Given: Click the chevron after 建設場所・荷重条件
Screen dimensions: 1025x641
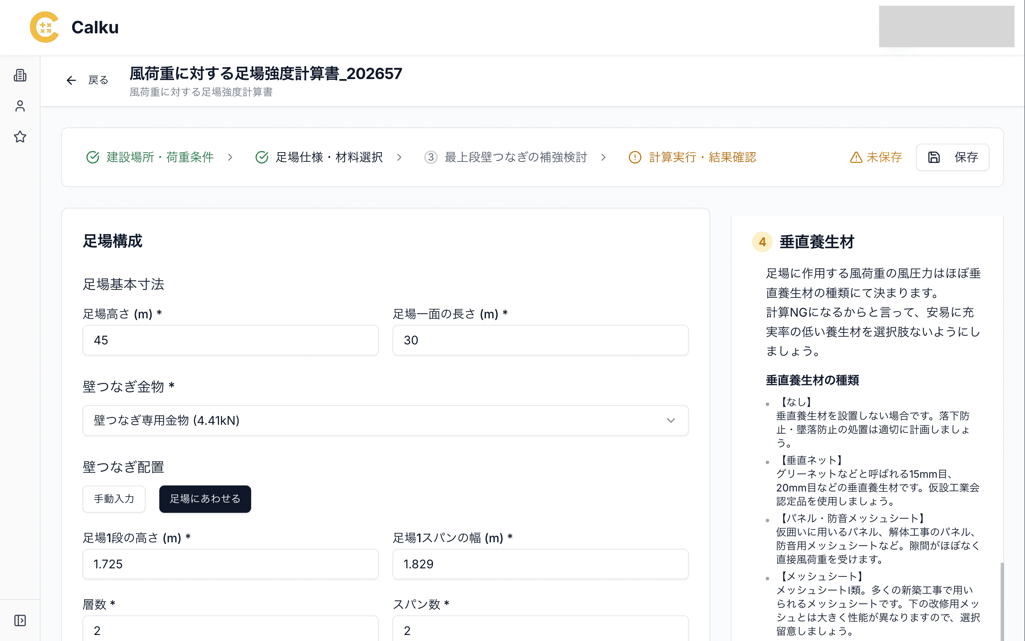Looking at the screenshot, I should pyautogui.click(x=230, y=157).
